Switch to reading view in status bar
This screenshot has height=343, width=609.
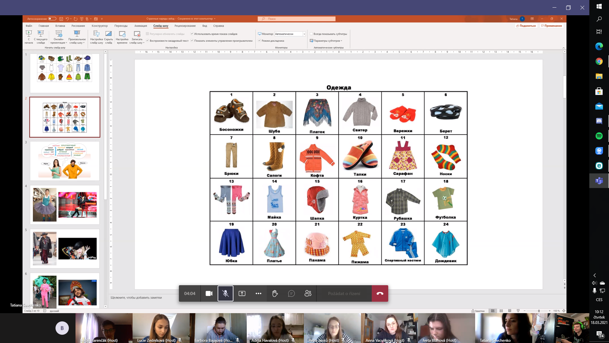[x=510, y=311]
